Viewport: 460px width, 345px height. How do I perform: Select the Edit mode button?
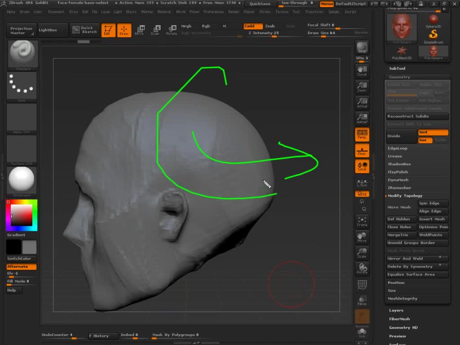coord(108,30)
